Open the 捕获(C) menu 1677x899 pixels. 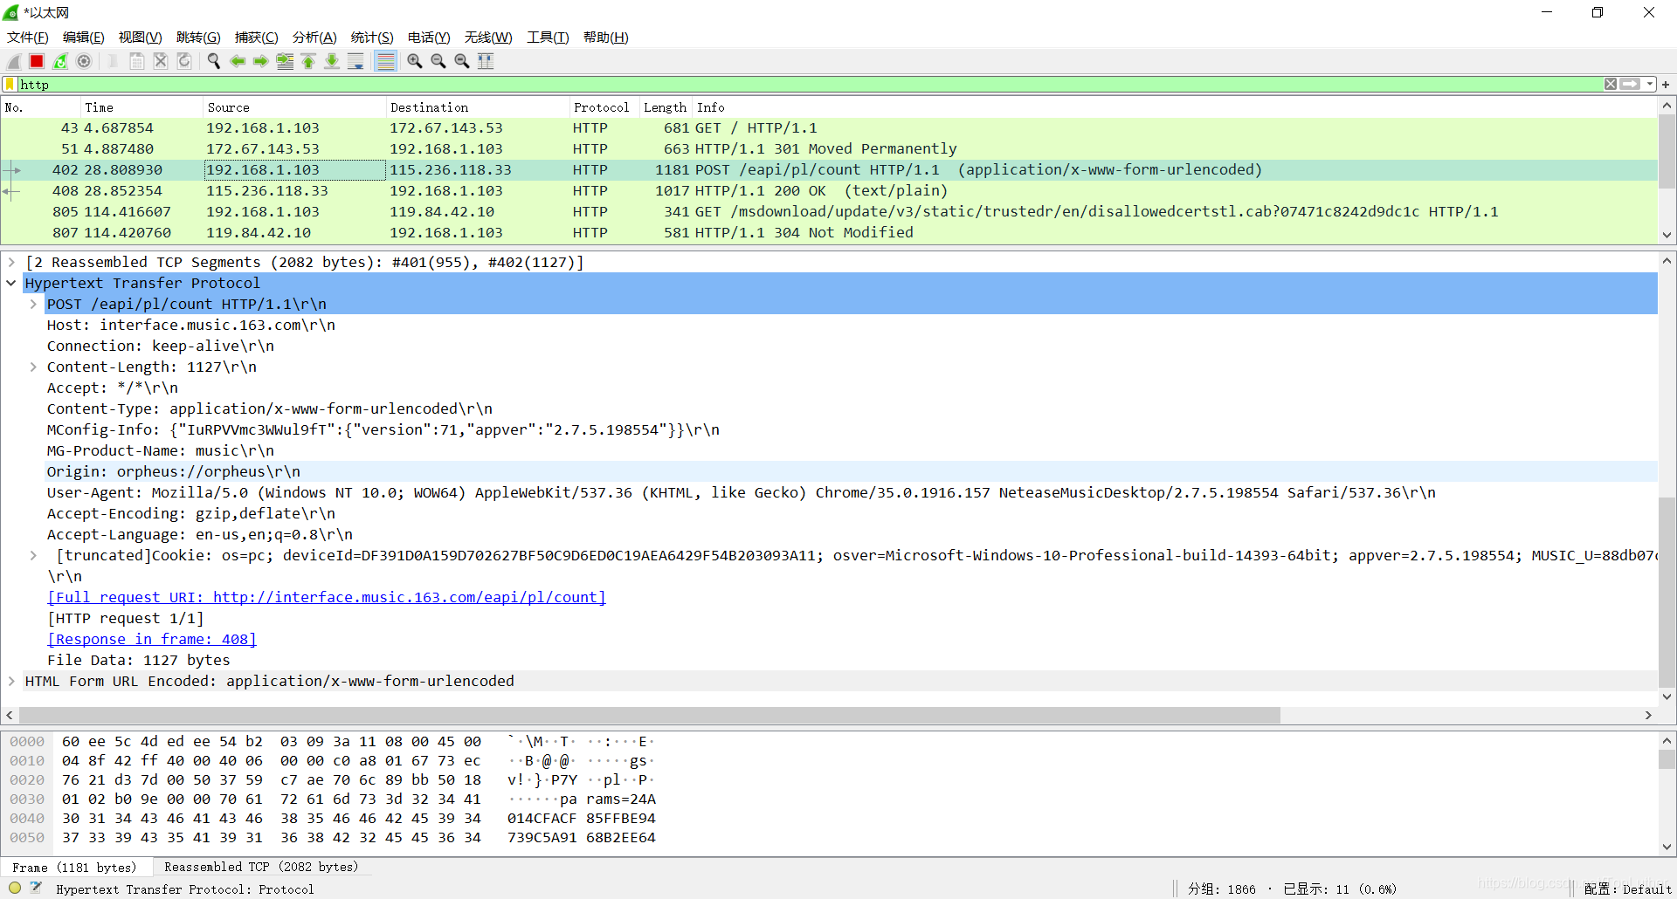point(257,38)
